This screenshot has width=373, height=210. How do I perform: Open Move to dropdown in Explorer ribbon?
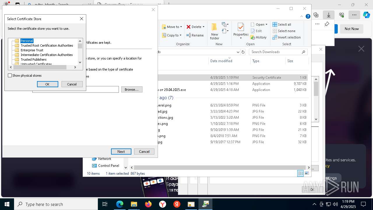172,27
